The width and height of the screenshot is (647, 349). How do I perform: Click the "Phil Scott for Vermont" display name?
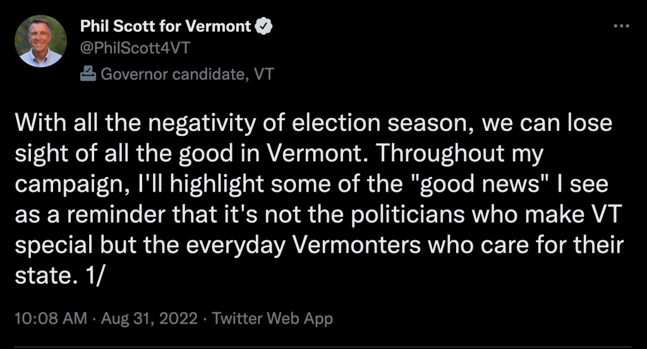[166, 27]
